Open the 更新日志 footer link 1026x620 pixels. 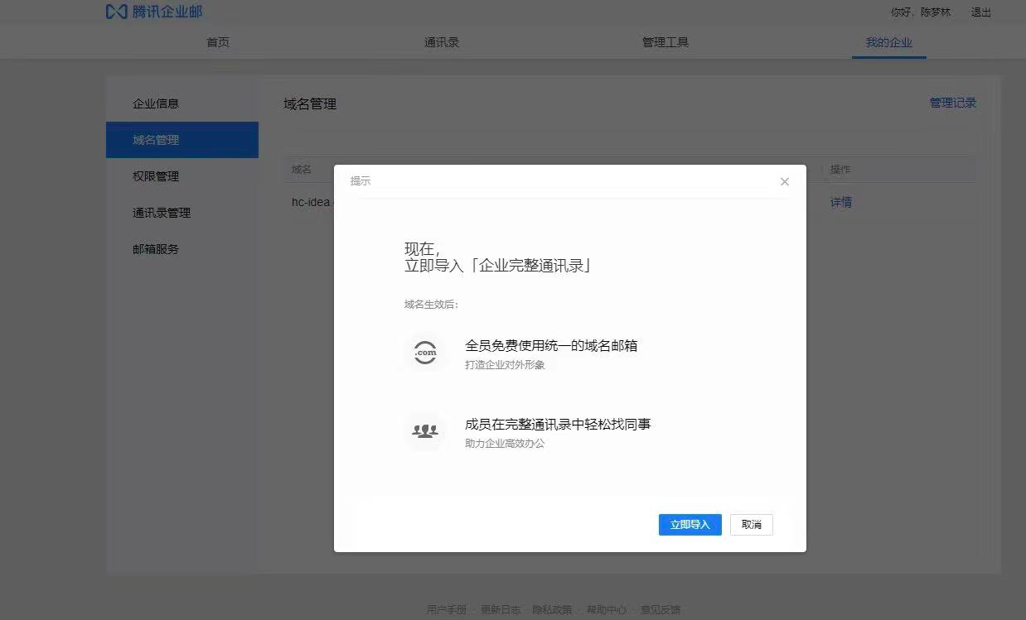(x=501, y=609)
